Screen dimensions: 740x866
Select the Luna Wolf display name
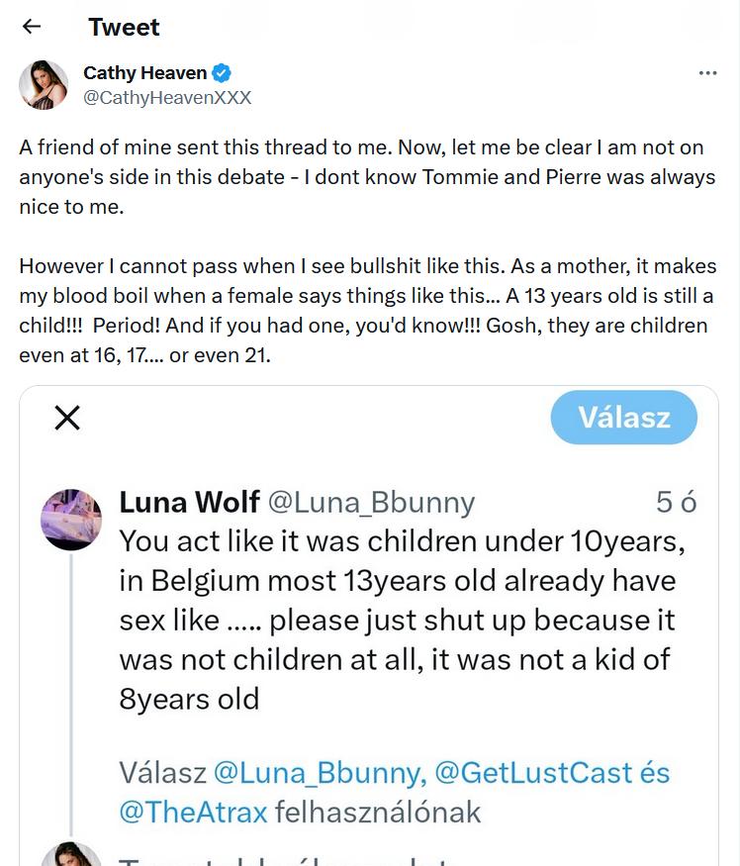click(x=189, y=502)
